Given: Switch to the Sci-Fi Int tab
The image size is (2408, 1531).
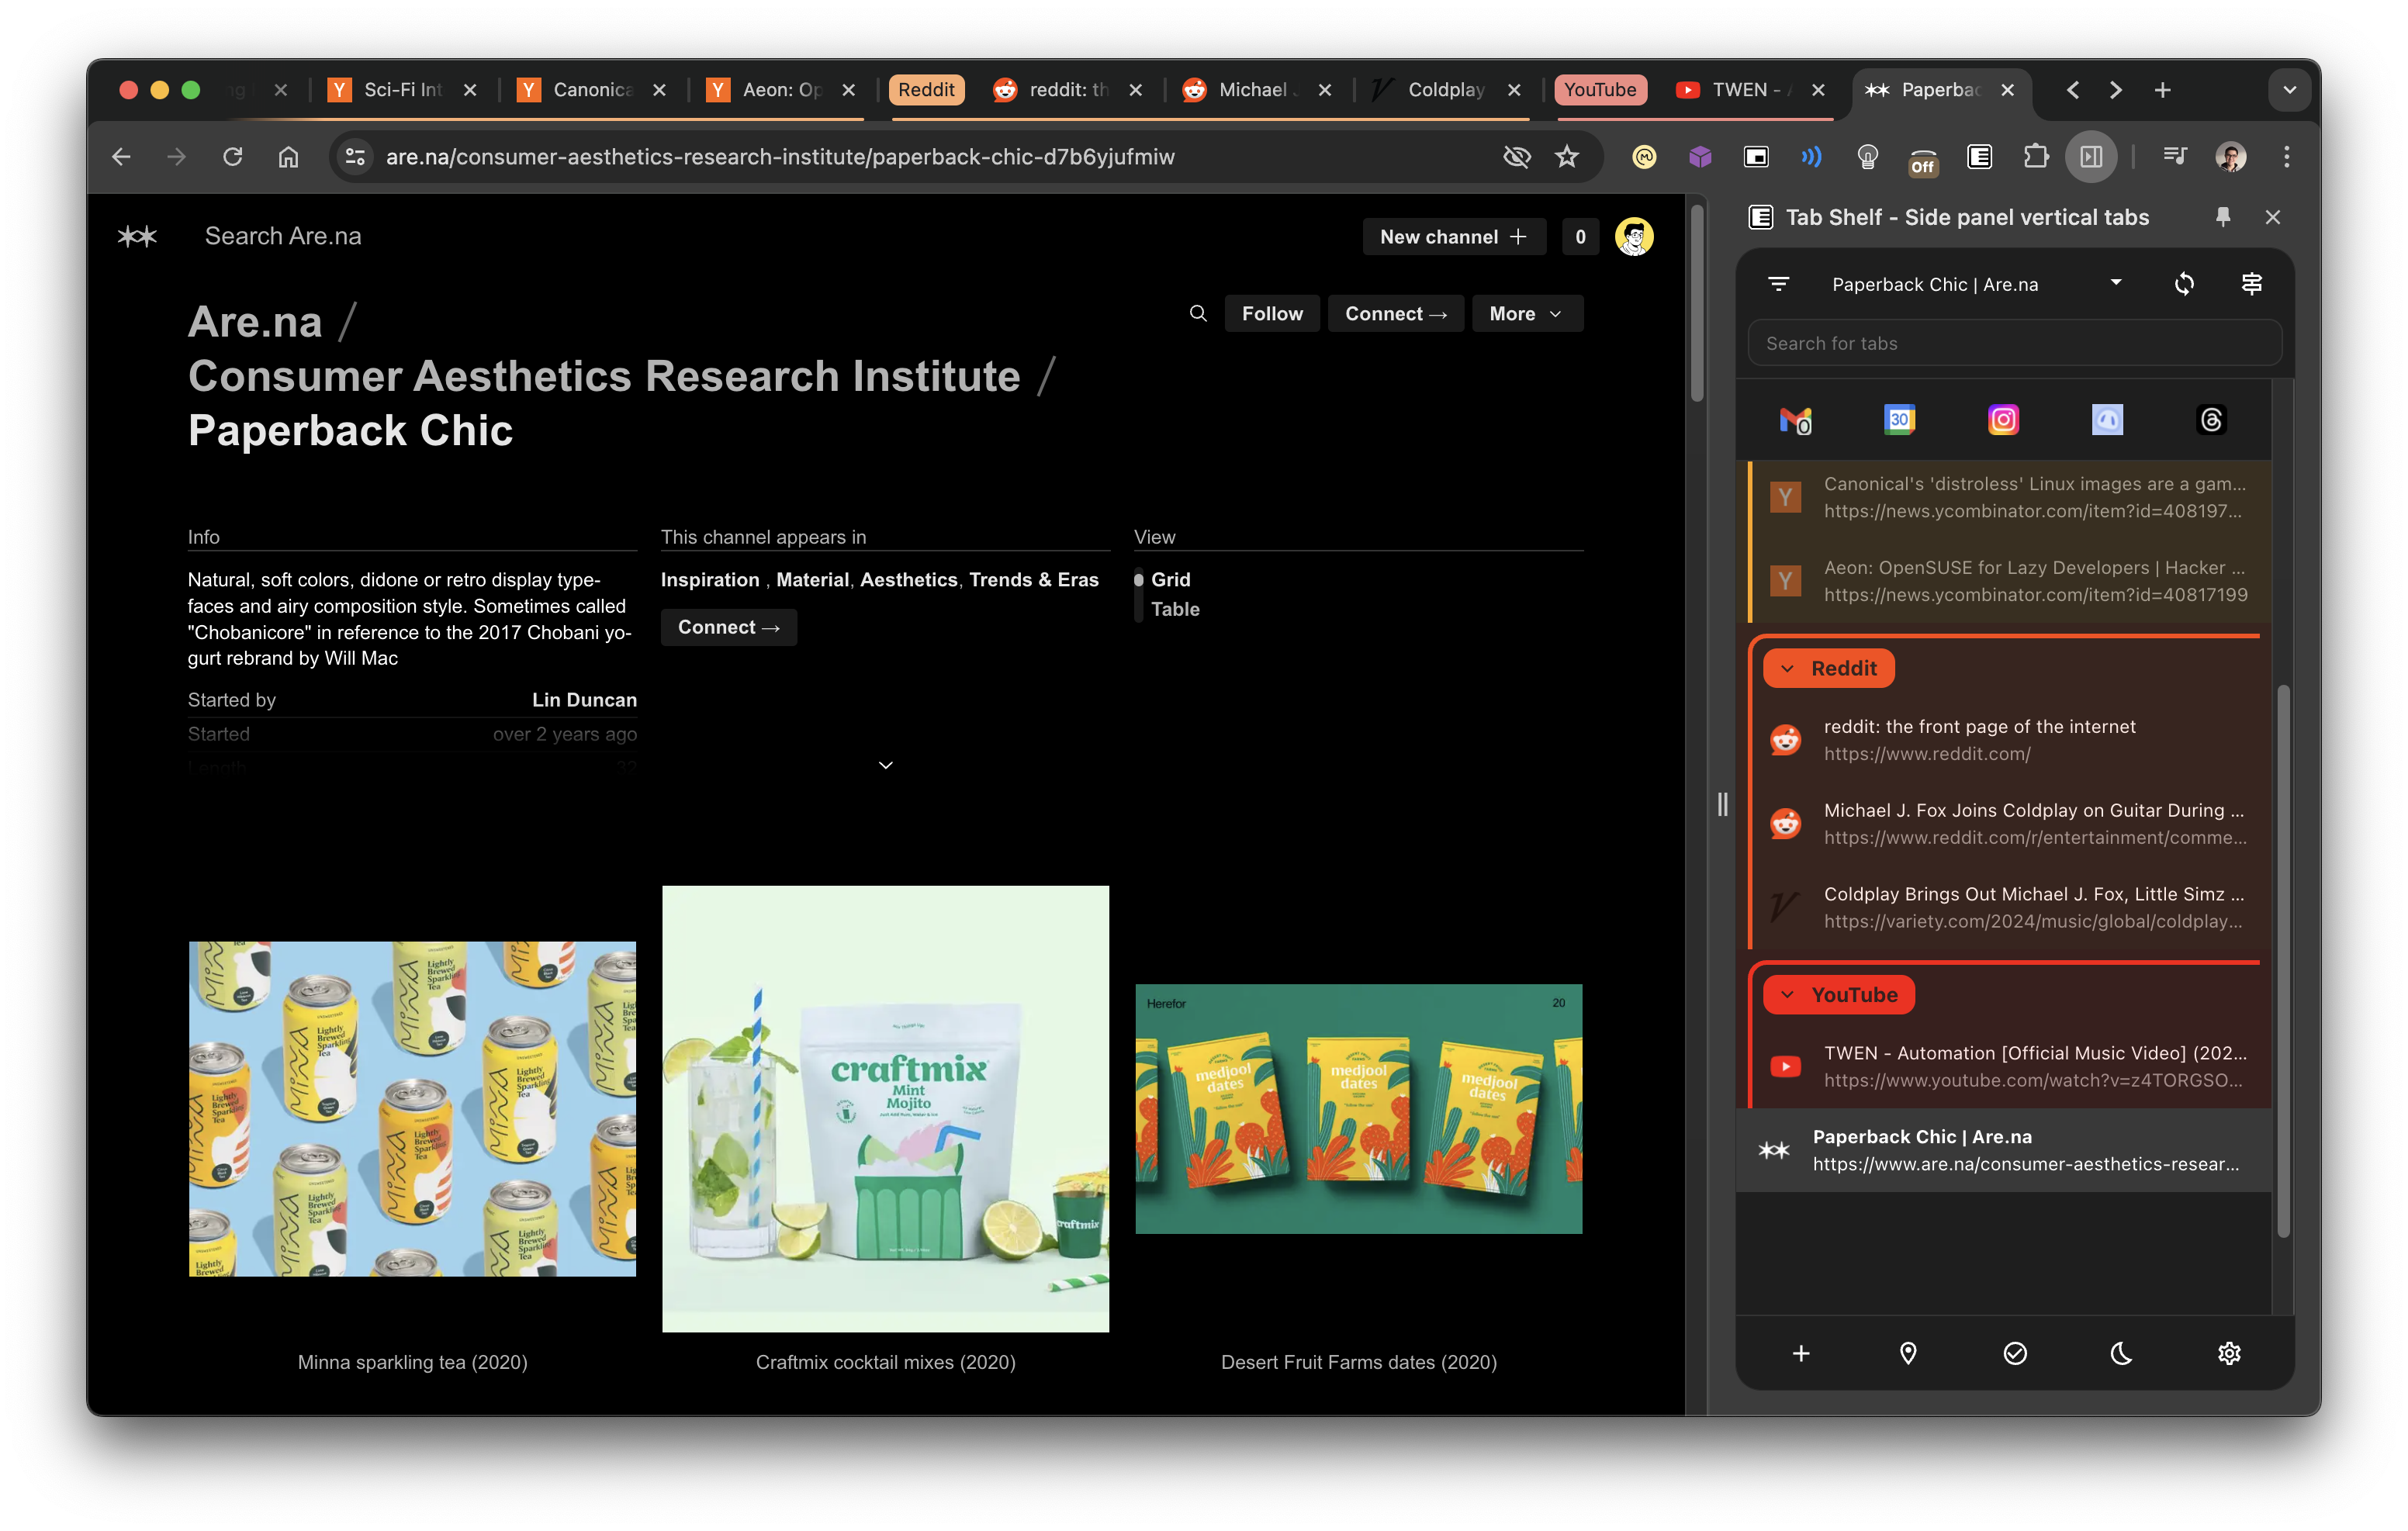Looking at the screenshot, I should [x=403, y=90].
